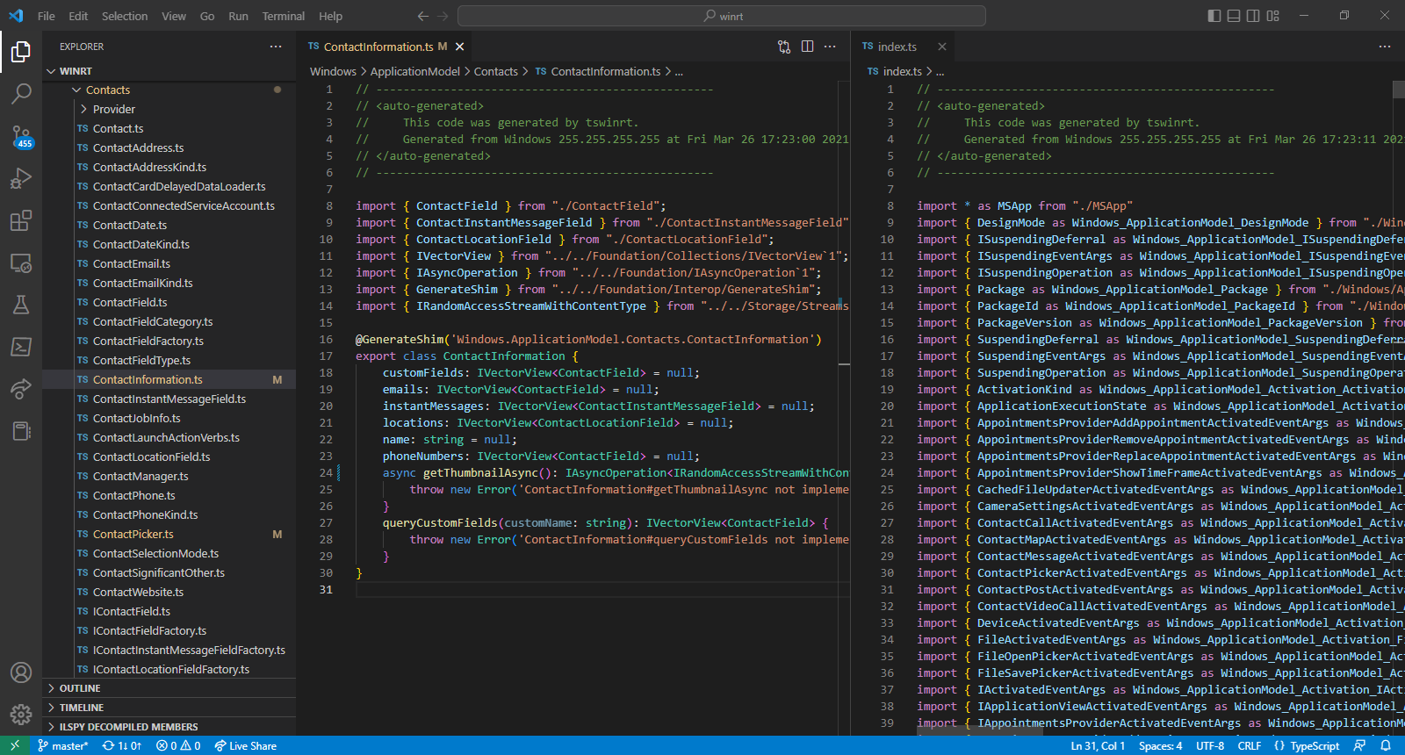
Task: Open the Extensions view icon
Action: [x=21, y=220]
